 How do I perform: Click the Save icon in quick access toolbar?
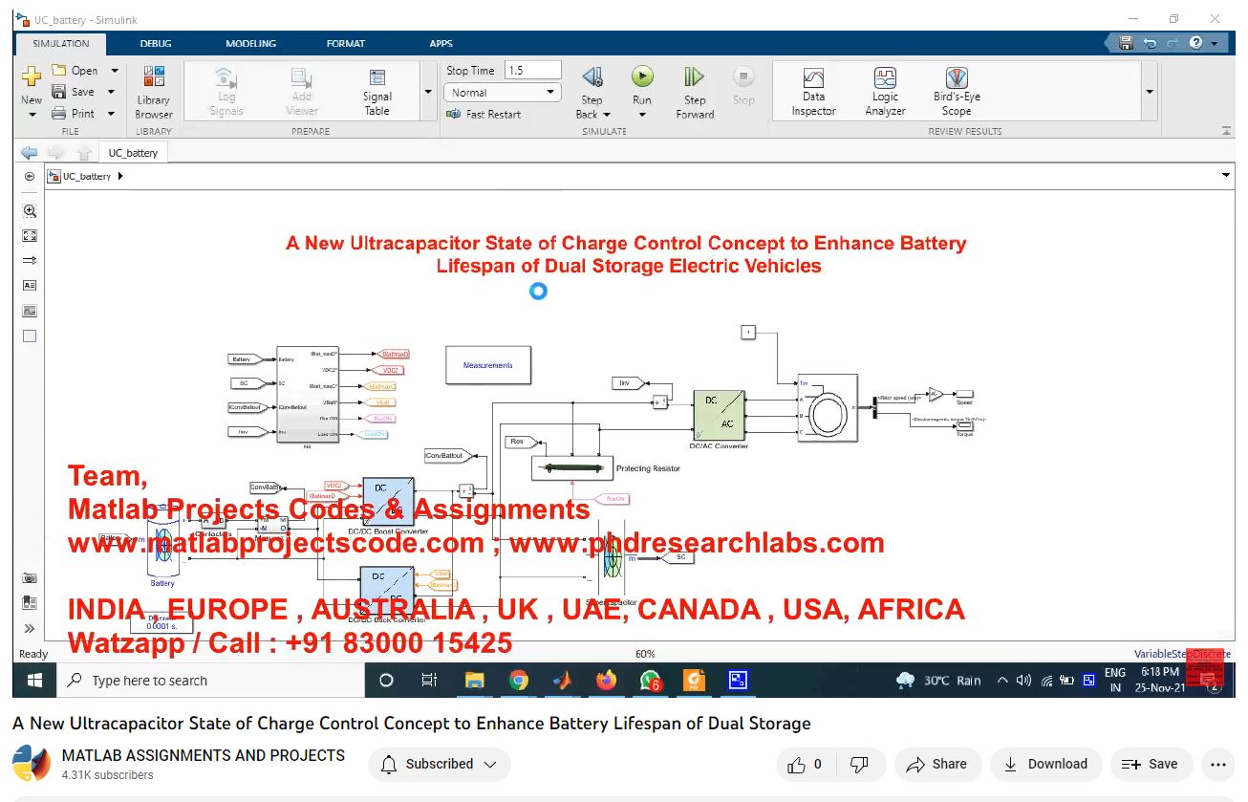point(1126,43)
